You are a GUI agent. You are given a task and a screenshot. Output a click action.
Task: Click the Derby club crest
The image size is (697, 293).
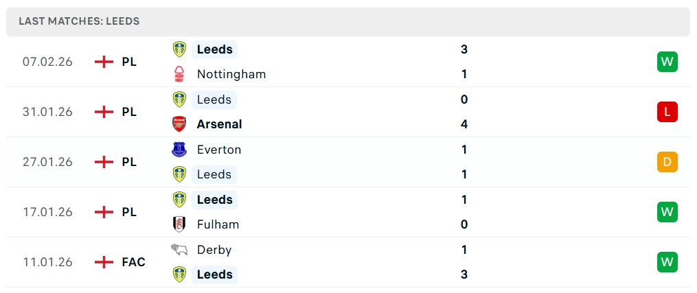tap(179, 250)
